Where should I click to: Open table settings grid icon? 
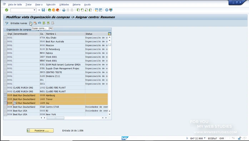pos(109,34)
